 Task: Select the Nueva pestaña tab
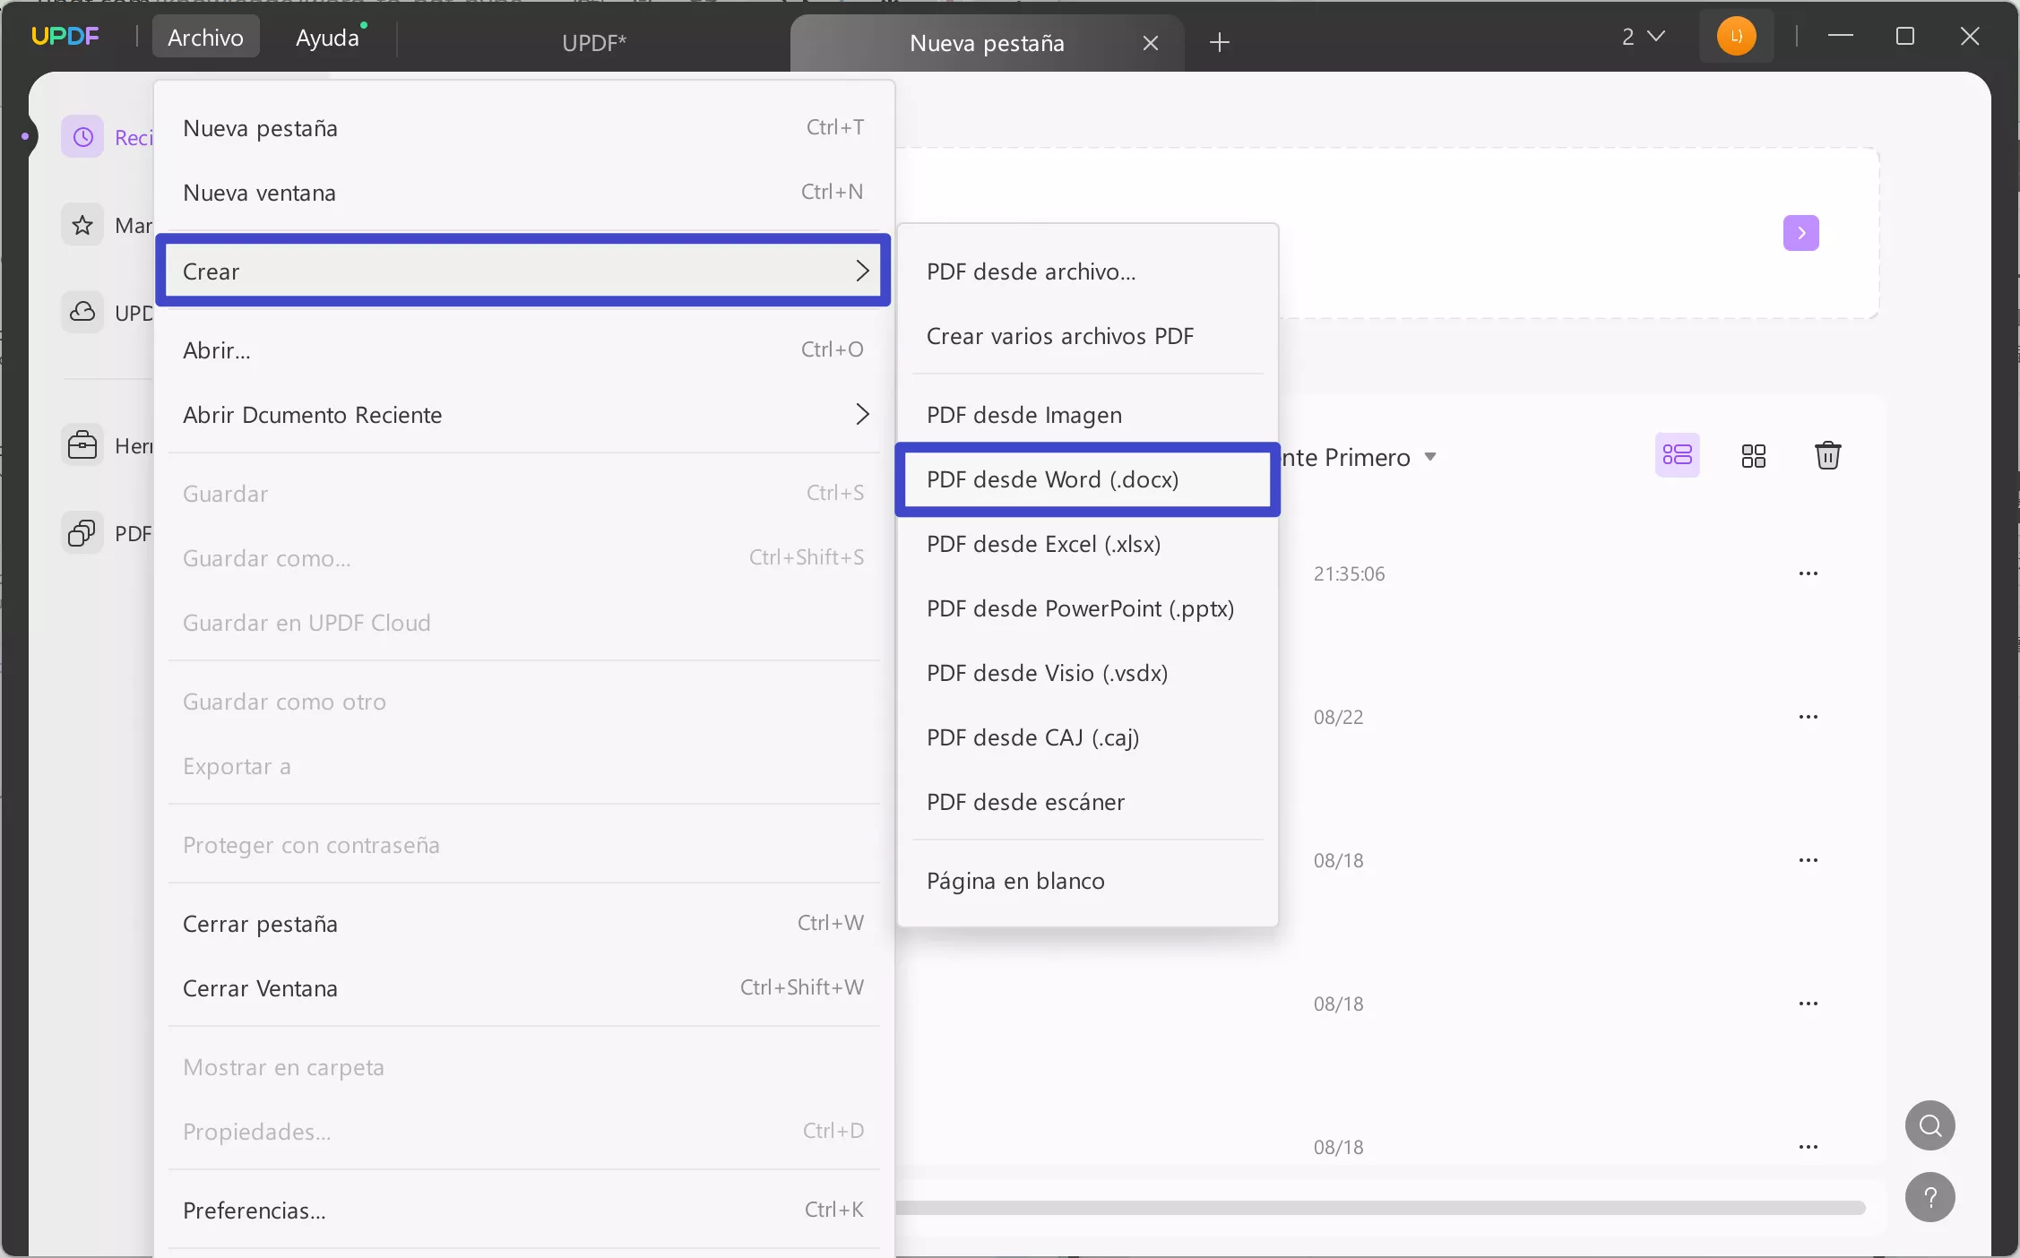[987, 43]
